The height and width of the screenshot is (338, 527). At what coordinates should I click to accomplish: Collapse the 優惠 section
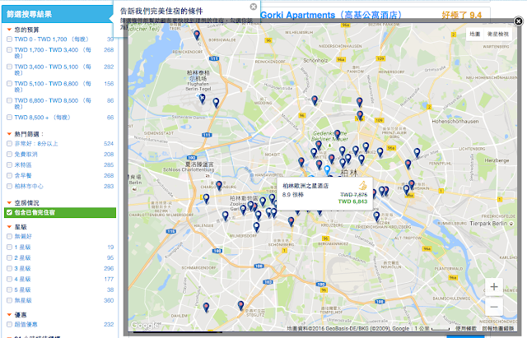click(9, 315)
